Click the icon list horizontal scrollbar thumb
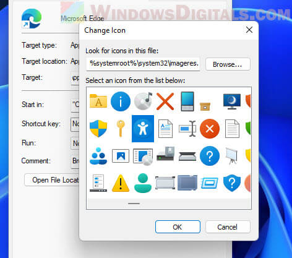292x258 pixels. click(134, 204)
